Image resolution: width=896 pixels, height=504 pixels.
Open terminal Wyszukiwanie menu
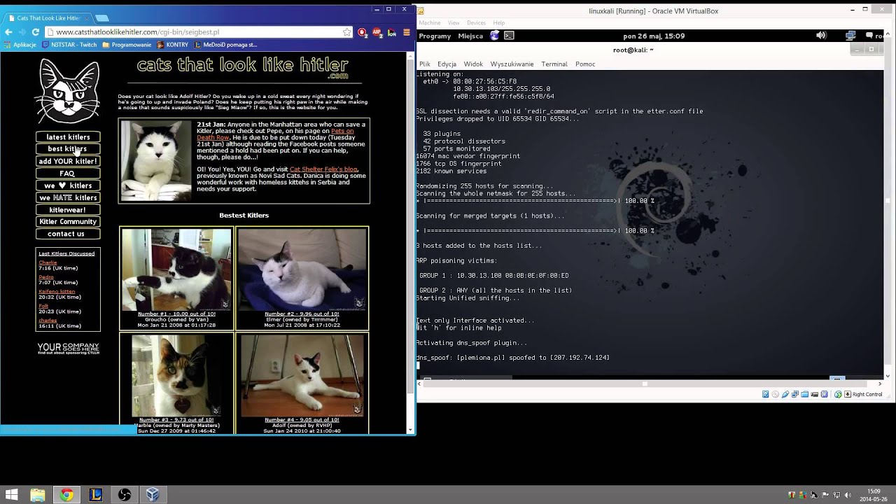click(512, 64)
